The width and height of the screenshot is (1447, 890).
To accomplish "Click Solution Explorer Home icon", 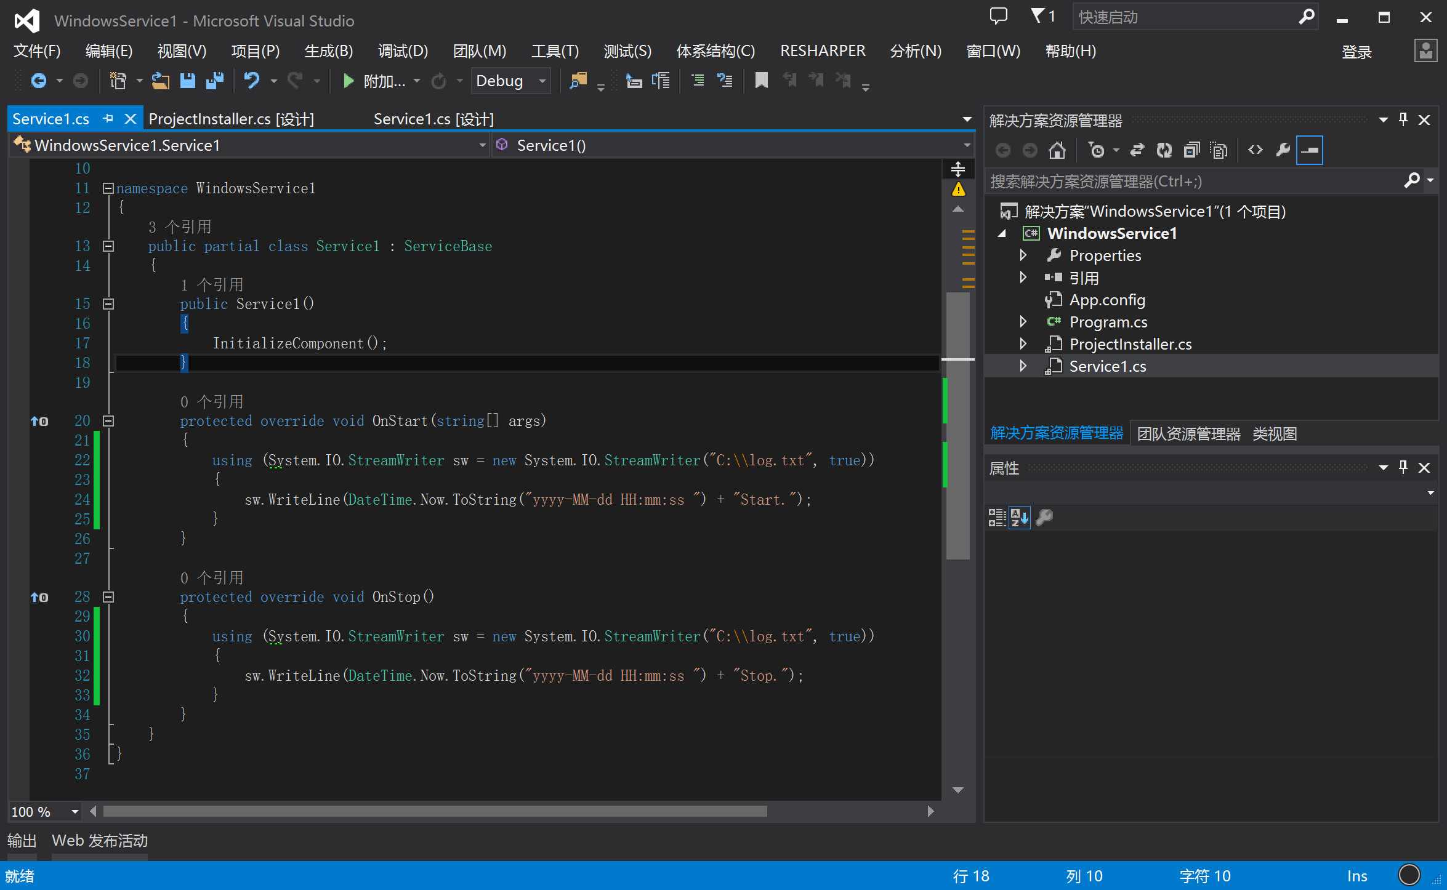I will click(1057, 150).
